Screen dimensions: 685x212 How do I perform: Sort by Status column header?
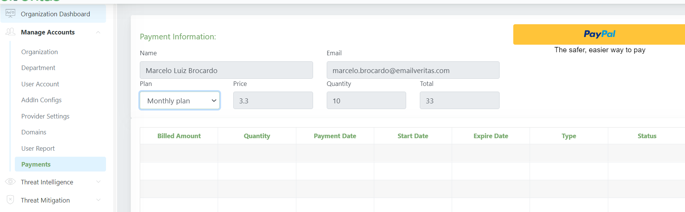coord(647,136)
